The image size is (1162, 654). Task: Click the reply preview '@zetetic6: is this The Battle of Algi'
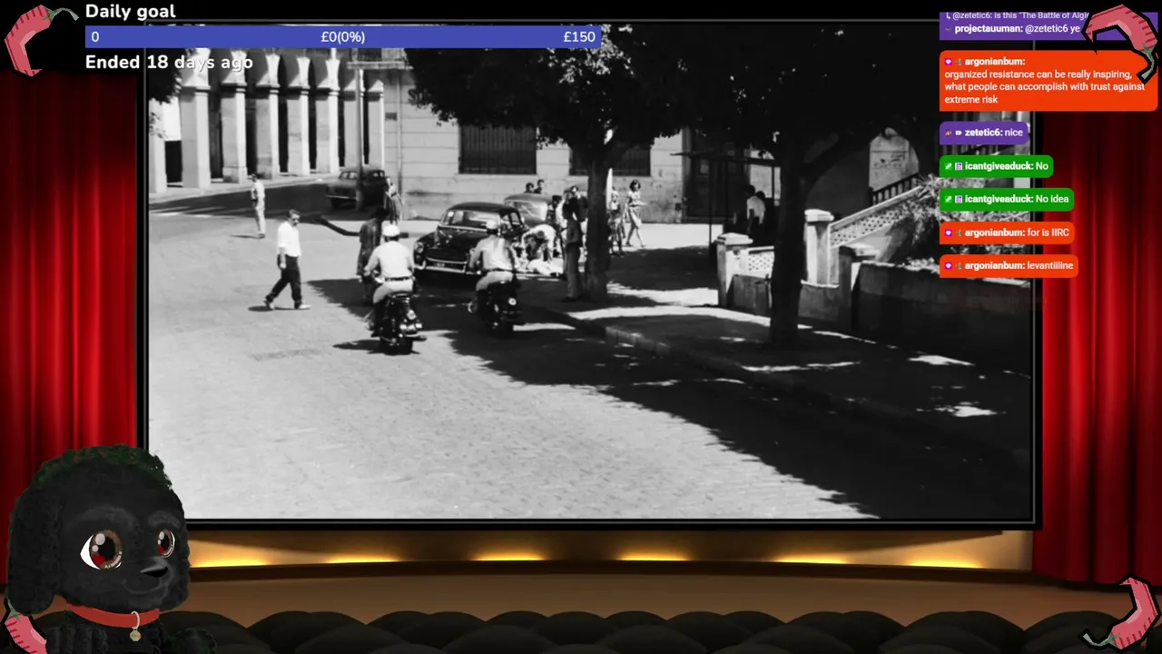click(1019, 15)
